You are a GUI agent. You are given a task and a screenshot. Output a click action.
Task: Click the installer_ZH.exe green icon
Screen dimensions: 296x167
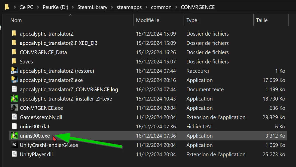[14, 98]
